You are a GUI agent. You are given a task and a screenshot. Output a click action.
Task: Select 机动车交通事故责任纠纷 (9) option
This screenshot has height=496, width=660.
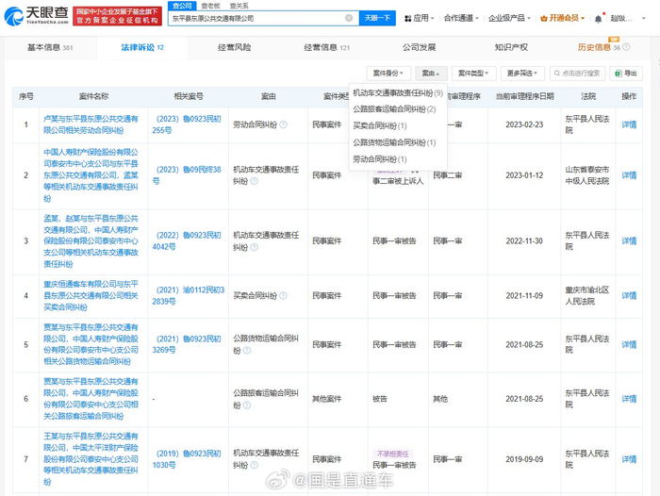tap(397, 93)
